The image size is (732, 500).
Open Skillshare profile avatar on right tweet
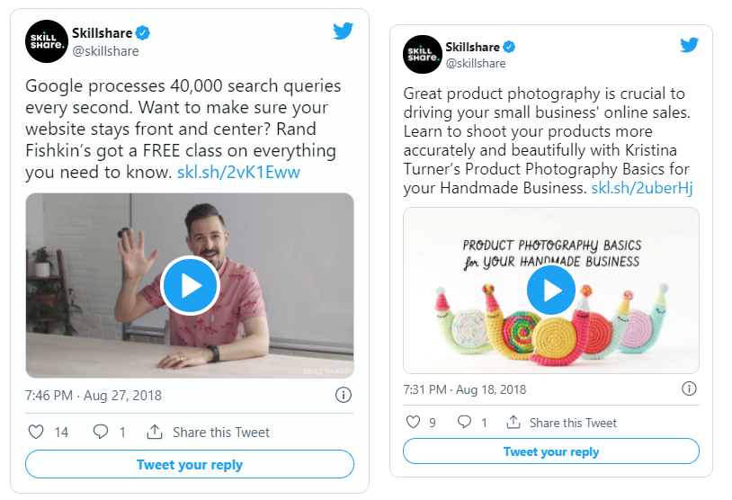pos(422,55)
